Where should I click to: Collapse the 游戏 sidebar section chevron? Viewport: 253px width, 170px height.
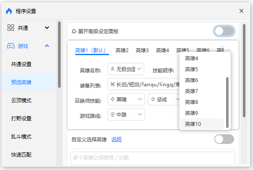(x=47, y=46)
